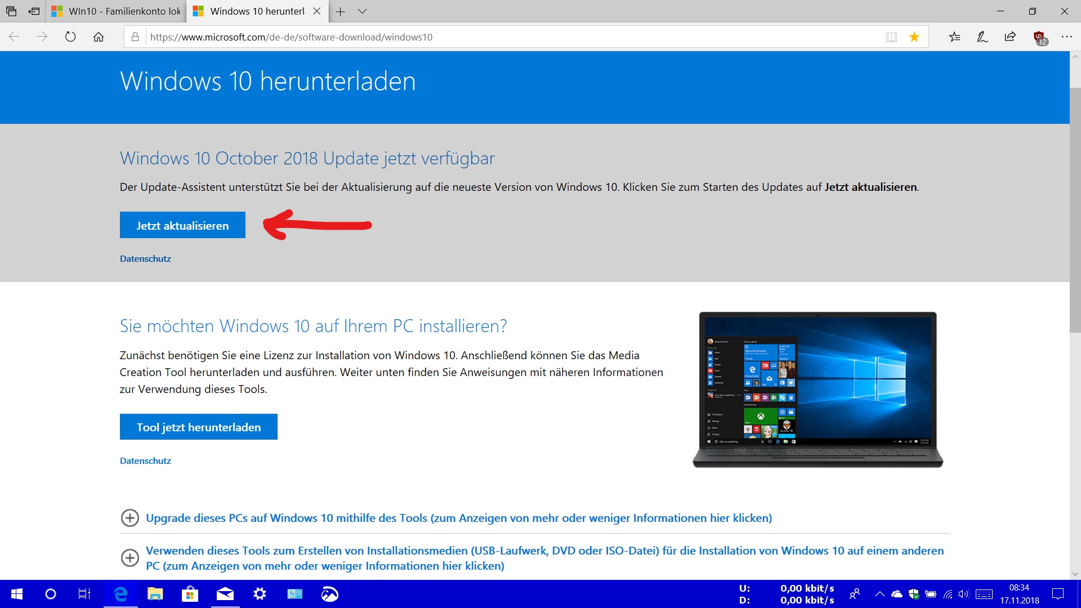The width and height of the screenshot is (1081, 608).
Task: Click Jetzt aktualisieren button
Action: tap(182, 225)
